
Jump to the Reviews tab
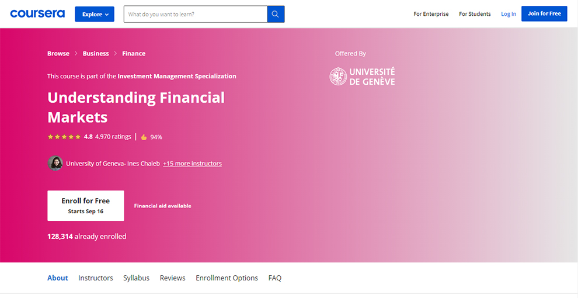172,278
